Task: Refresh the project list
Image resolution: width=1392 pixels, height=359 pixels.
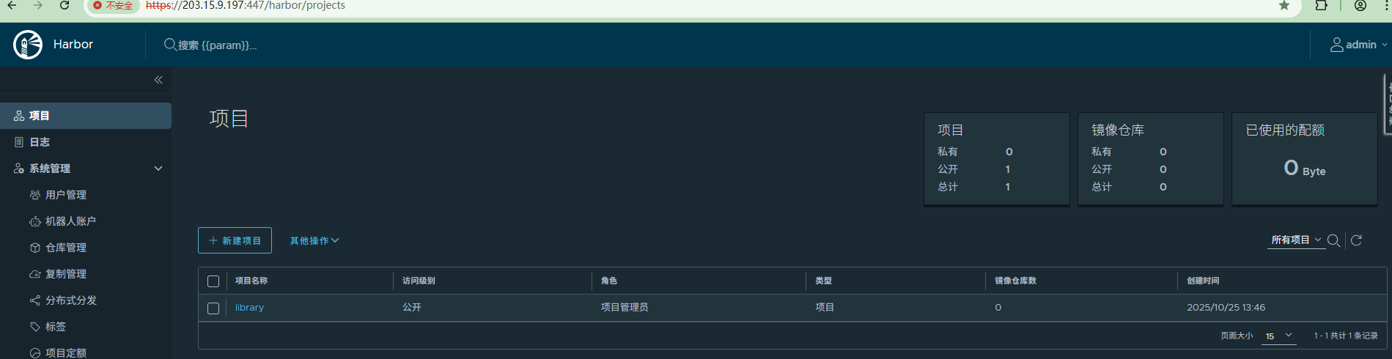Action: coord(1356,241)
